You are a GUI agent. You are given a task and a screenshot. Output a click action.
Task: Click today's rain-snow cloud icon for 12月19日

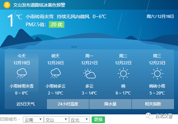(x=22, y=73)
